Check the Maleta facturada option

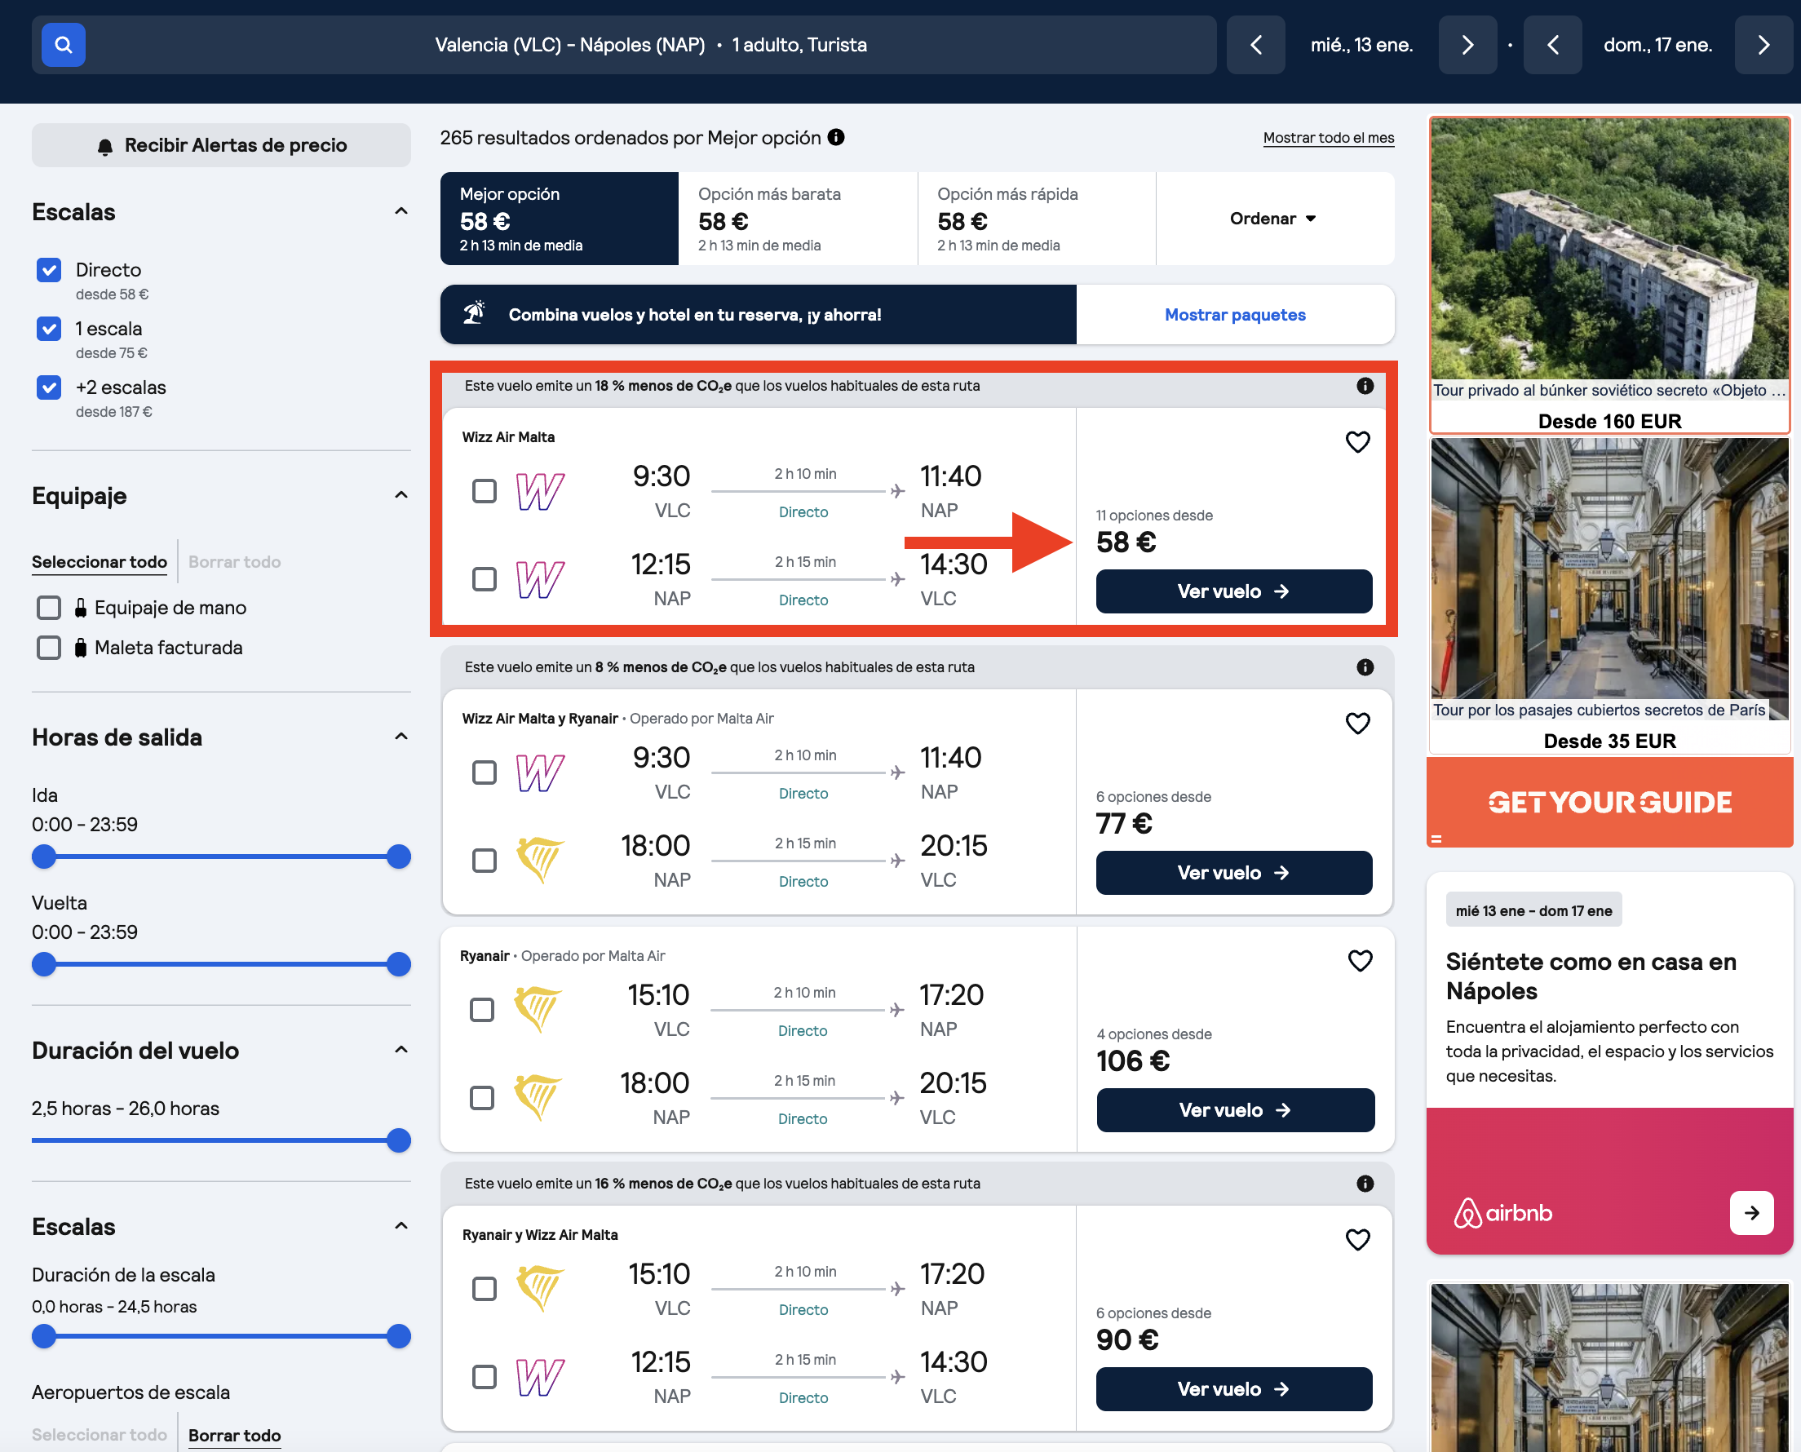(49, 648)
